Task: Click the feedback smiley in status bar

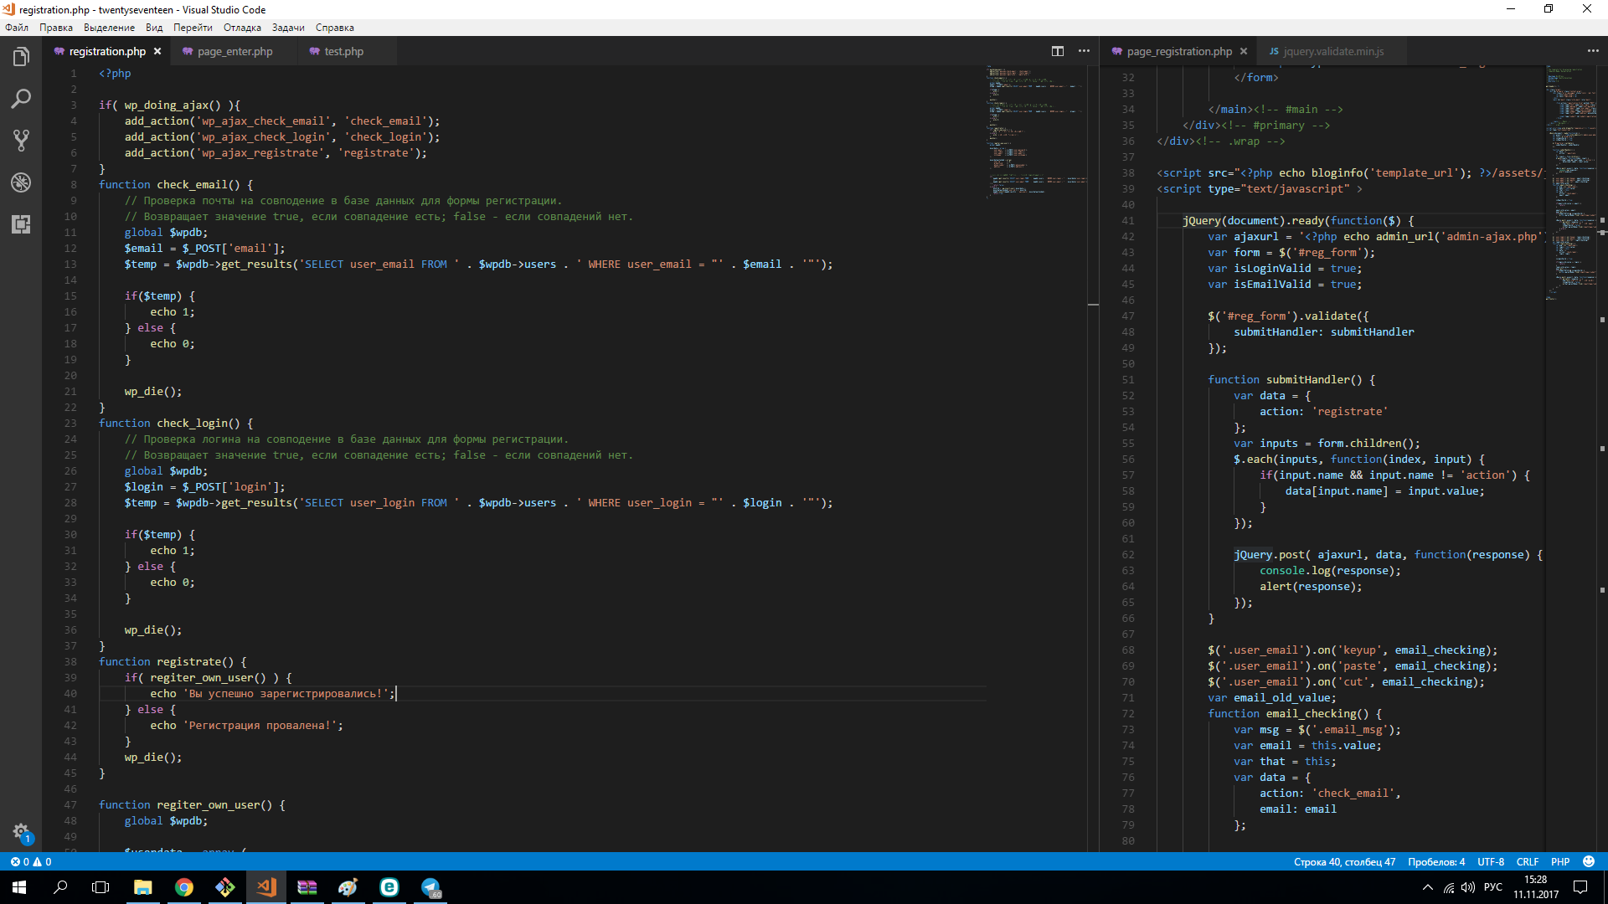Action: point(1589,861)
